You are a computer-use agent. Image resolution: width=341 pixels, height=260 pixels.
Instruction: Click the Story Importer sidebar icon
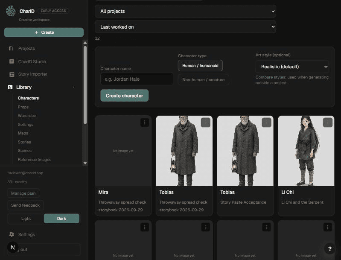(12, 74)
